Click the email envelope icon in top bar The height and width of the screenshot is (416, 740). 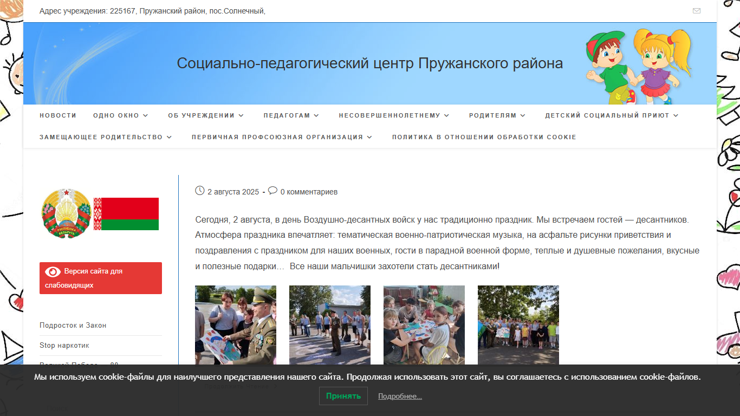click(x=697, y=11)
